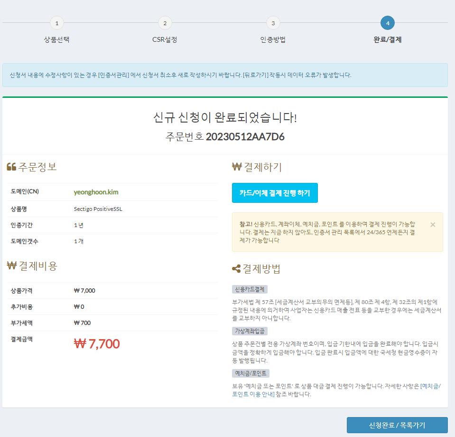Click the 신용카드결제 label badge

(x=251, y=289)
